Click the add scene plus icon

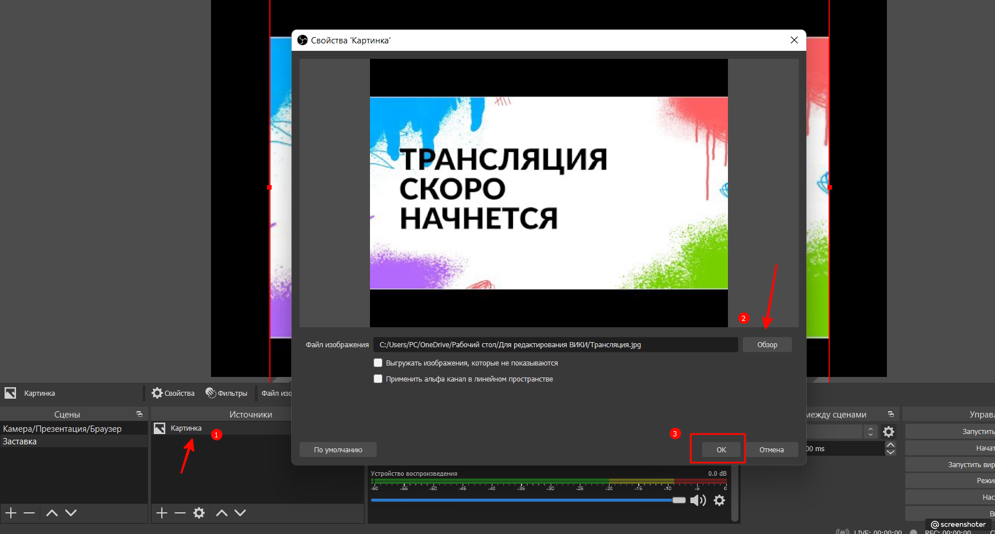pyautogui.click(x=11, y=513)
